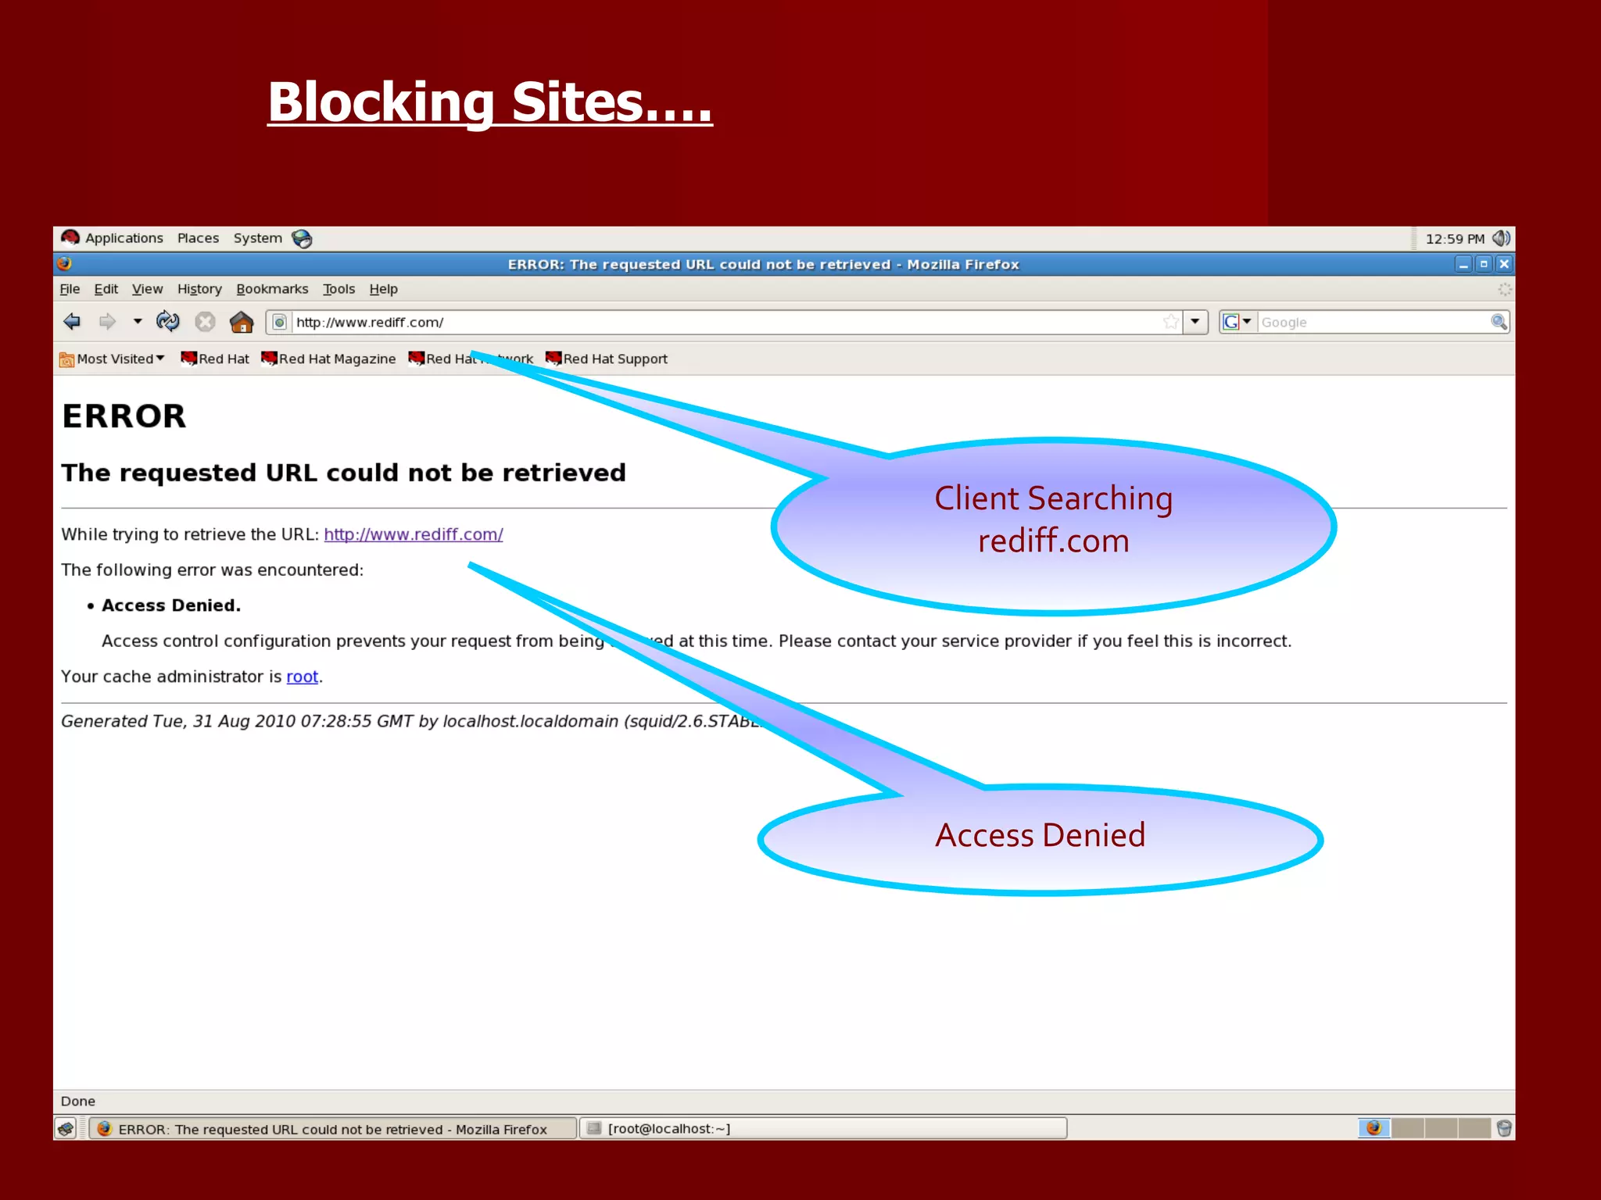The image size is (1601, 1200).
Task: Click the Forward arrow button
Action: coord(107,321)
